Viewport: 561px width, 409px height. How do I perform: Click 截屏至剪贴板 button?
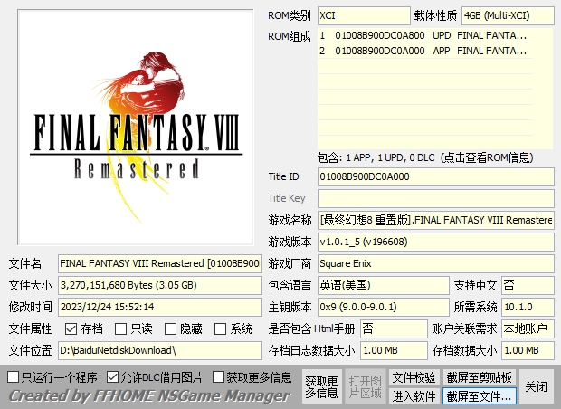point(479,377)
